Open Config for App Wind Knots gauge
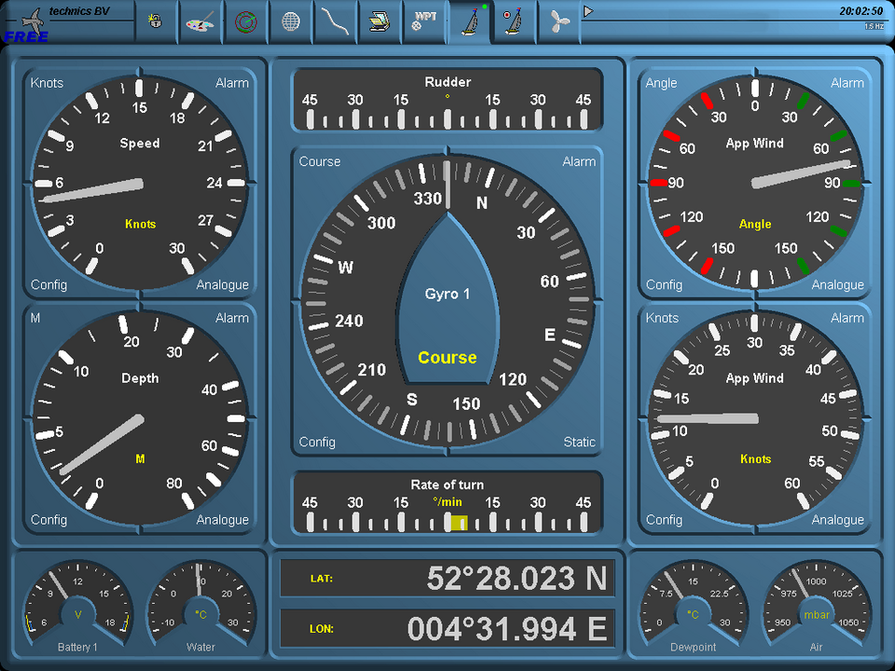 point(664,520)
